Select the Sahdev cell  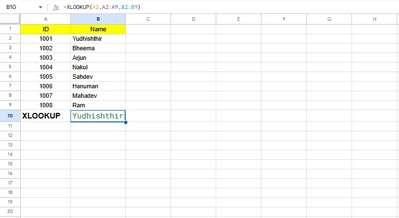click(98, 77)
